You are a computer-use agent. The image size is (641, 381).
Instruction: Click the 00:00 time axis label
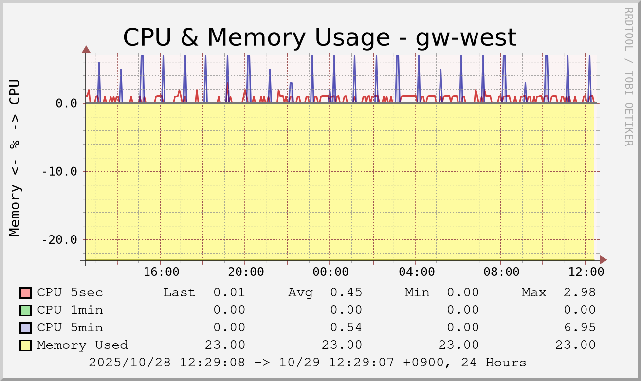(x=330, y=272)
